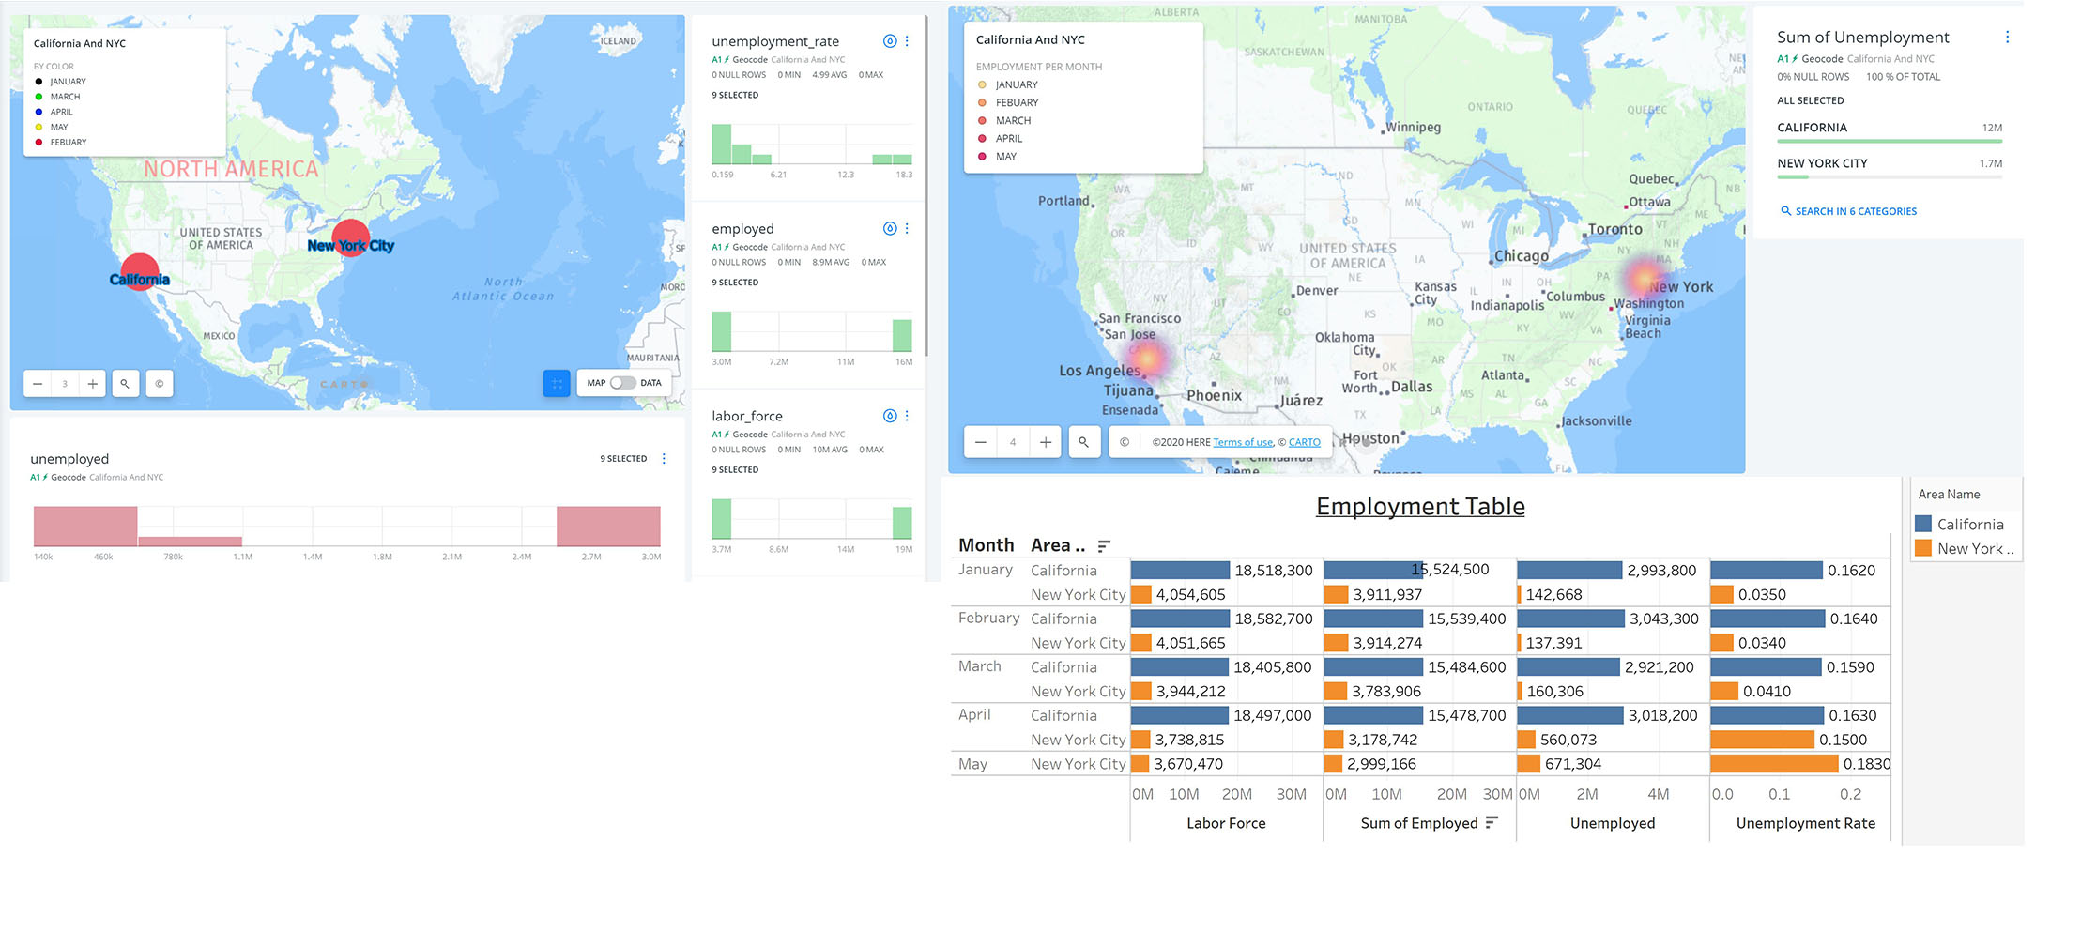The height and width of the screenshot is (932, 2081).
Task: Click the sort icon beside the Area column header
Action: [x=1104, y=544]
